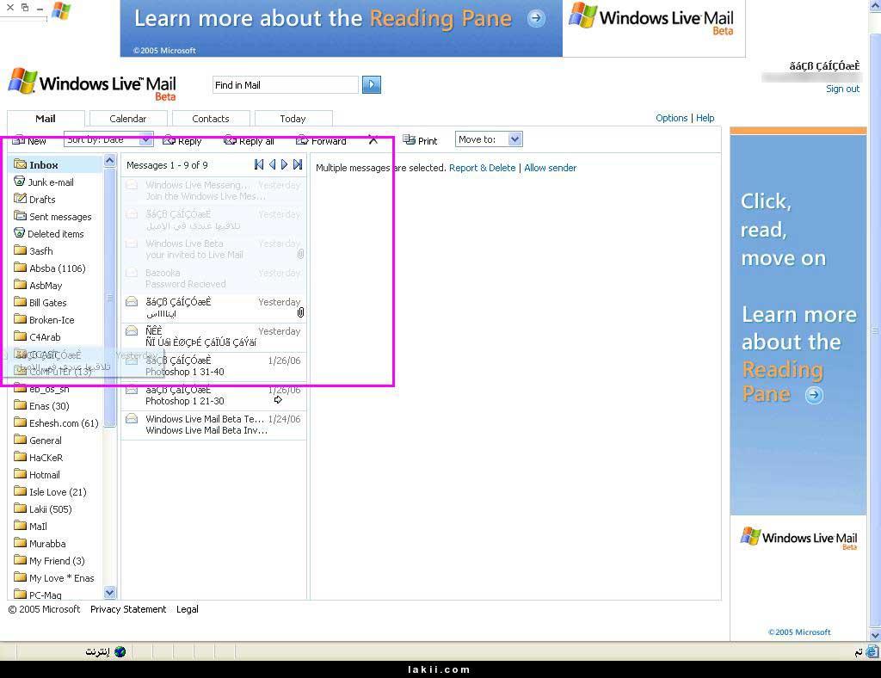881x678 pixels.
Task: Open the Bazooka Password Recieved message
Action: point(214,279)
